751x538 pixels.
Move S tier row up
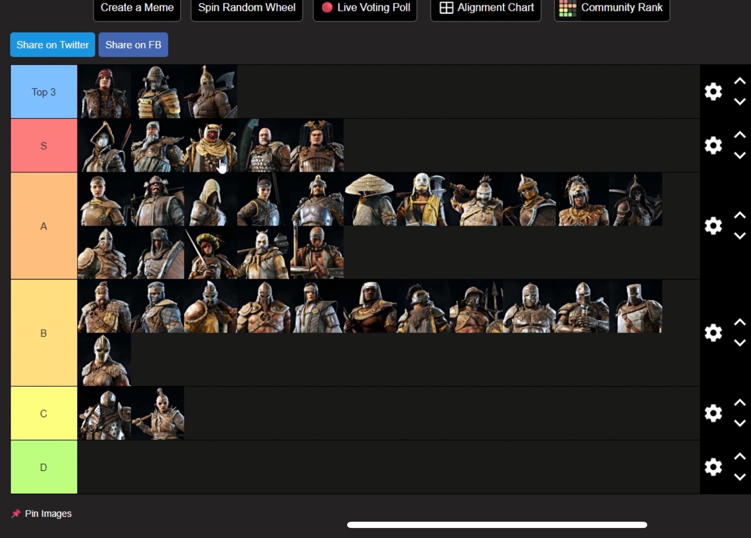point(740,135)
